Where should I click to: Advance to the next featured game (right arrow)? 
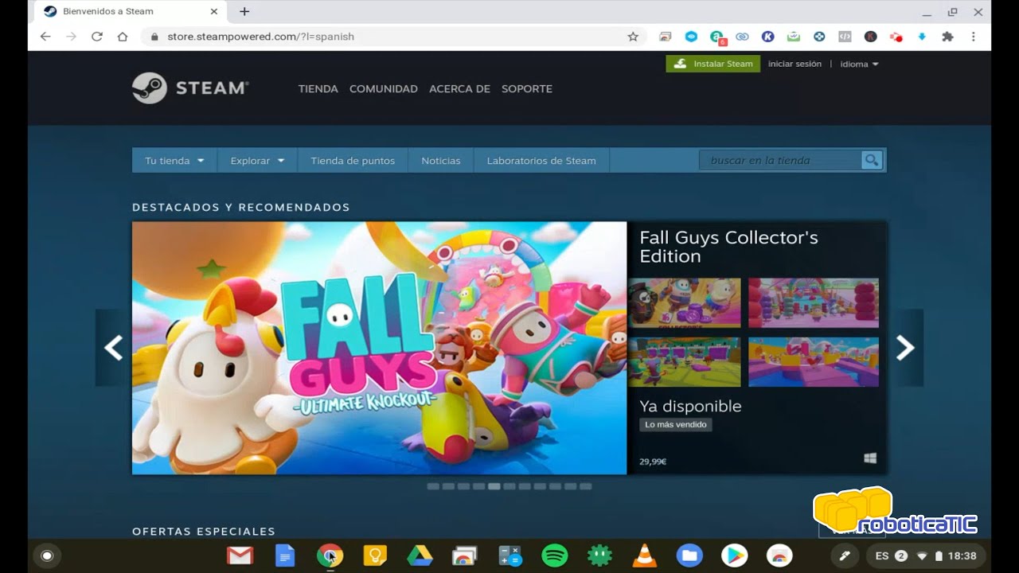coord(905,348)
